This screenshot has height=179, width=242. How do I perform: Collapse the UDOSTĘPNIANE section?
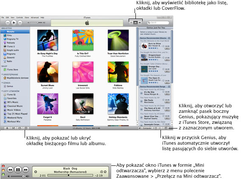[x=2, y=75]
